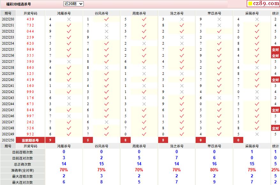Click the gray X in 周南杀号 for period 2025241
This screenshot has height=185, width=280.
pos(144,86)
